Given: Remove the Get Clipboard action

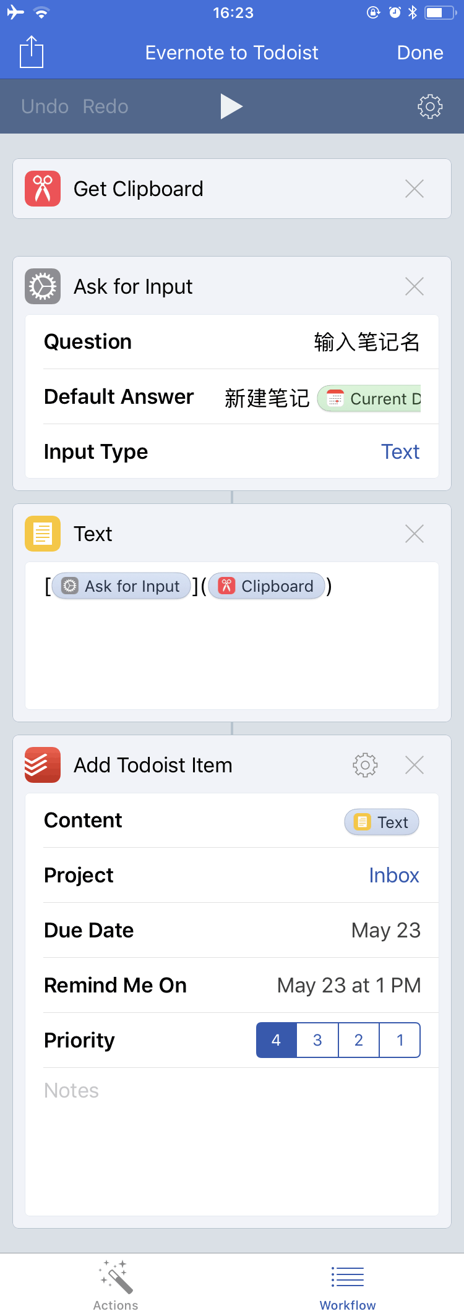Looking at the screenshot, I should click(415, 189).
